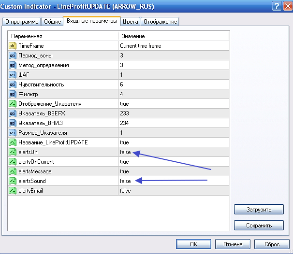
Task: Click the integer icon beside Указатель_ВНИЗ
Action: pyautogui.click(x=13, y=123)
